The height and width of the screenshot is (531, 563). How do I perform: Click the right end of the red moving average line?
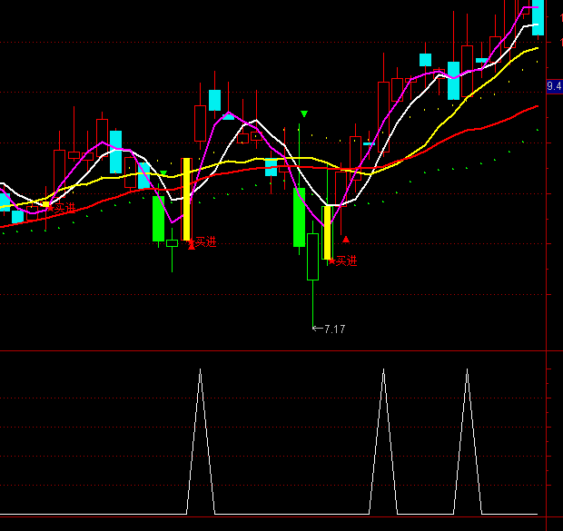(x=537, y=106)
